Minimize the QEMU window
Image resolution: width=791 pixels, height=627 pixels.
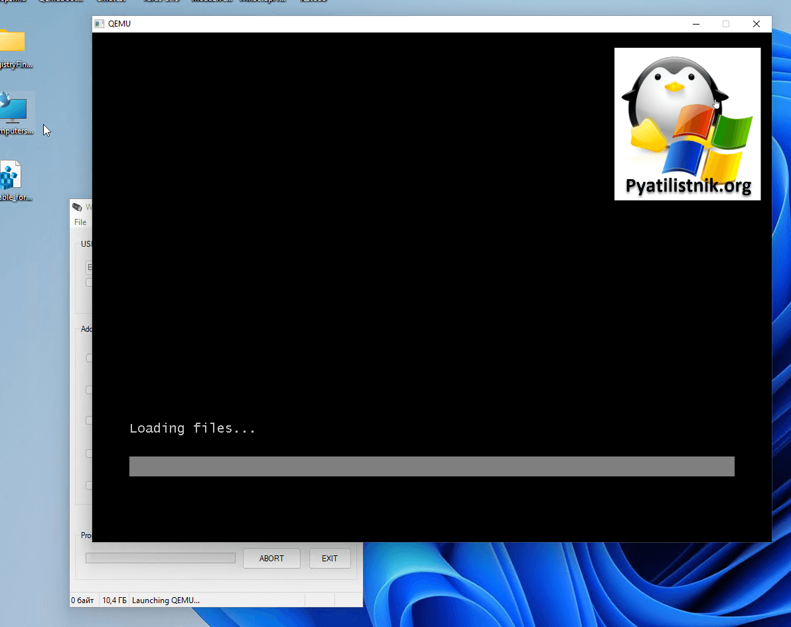click(x=696, y=24)
